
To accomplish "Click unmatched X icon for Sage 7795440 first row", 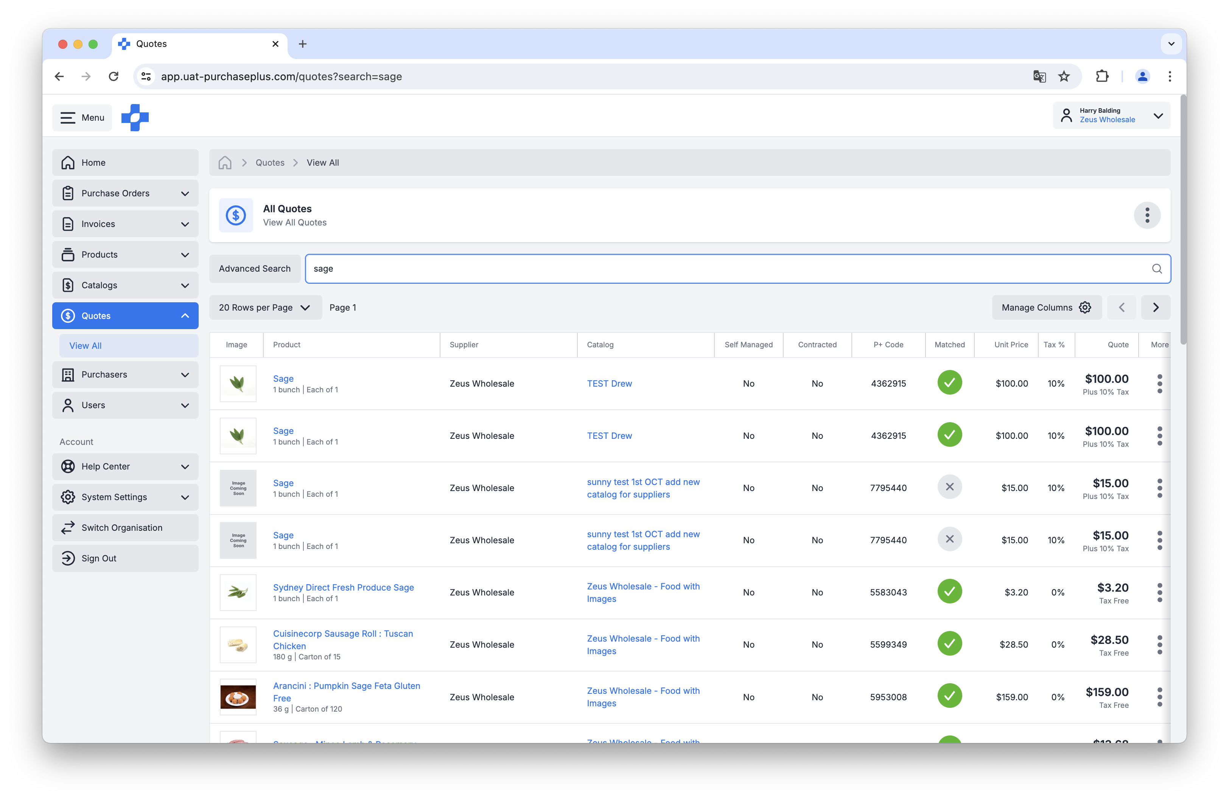I will click(x=949, y=487).
